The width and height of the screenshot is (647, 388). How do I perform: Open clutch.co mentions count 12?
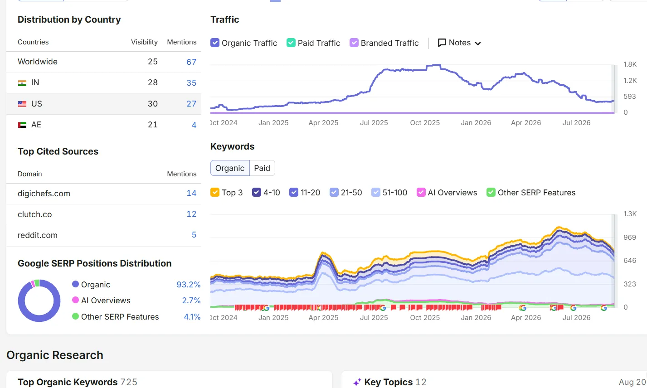tap(191, 214)
